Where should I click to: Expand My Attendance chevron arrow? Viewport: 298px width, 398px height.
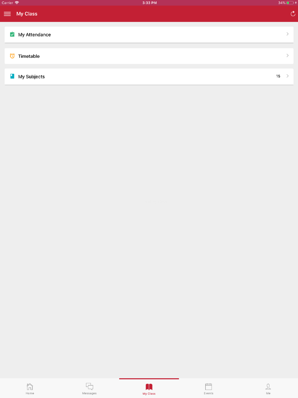click(x=288, y=34)
